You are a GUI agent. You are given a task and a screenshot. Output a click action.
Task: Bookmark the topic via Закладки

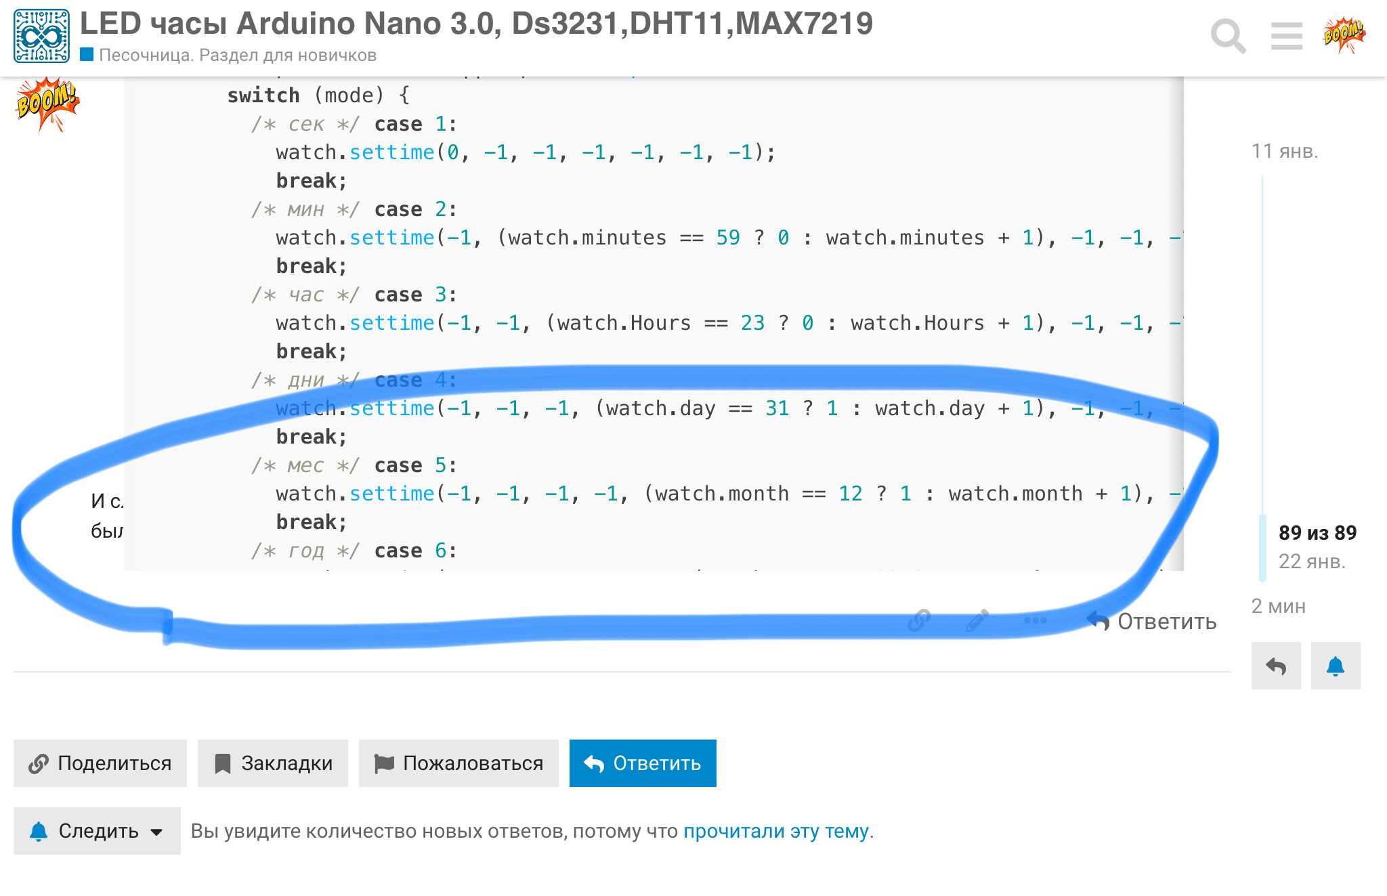pos(272,763)
